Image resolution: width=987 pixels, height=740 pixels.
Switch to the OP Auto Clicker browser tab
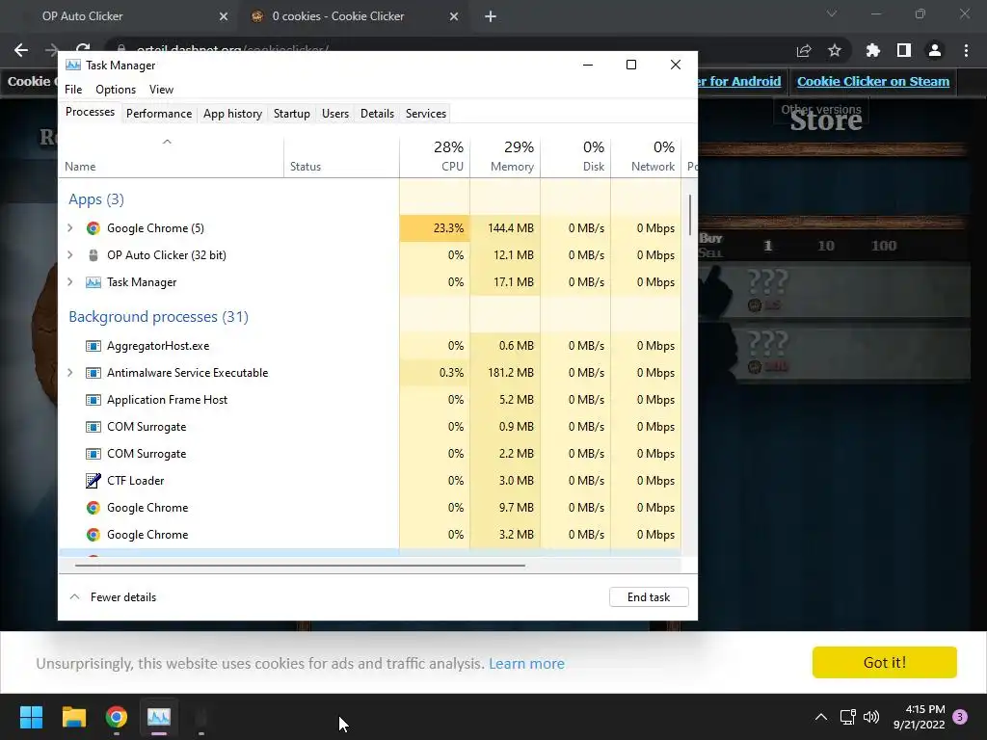pyautogui.click(x=120, y=16)
